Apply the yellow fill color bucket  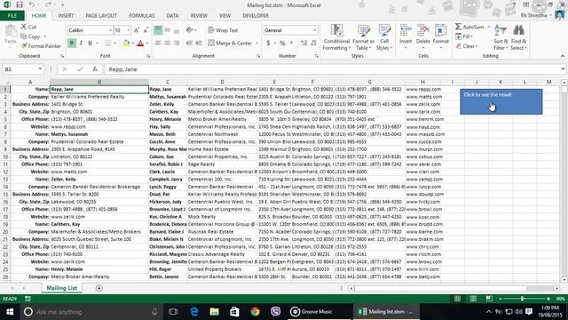[126, 44]
